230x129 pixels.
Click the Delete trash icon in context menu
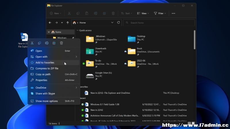tap(62, 43)
